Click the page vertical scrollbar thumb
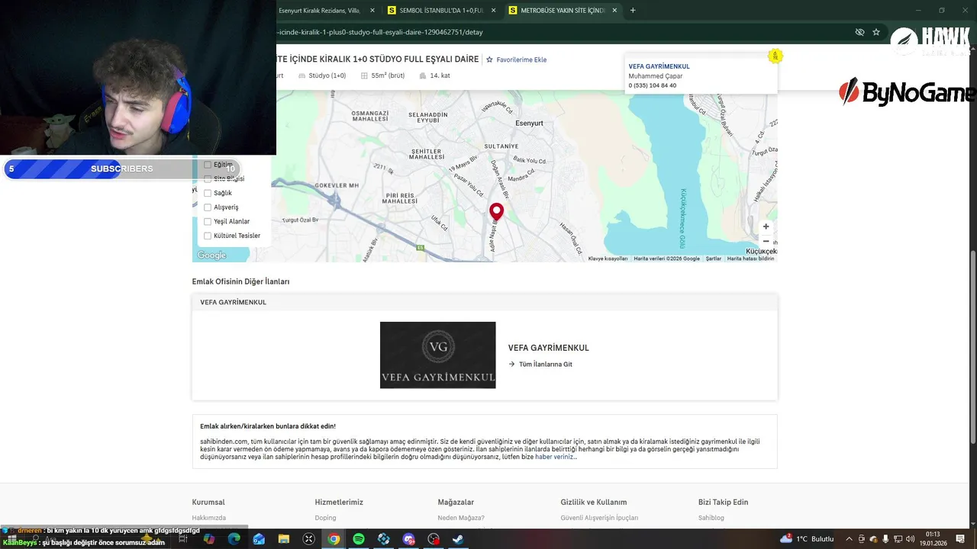 coord(972,347)
